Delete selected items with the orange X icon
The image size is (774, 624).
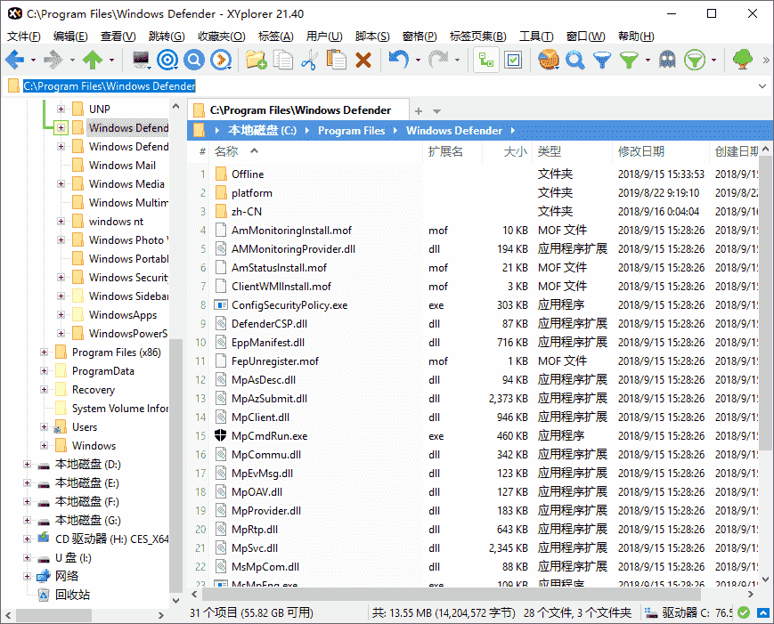[363, 61]
